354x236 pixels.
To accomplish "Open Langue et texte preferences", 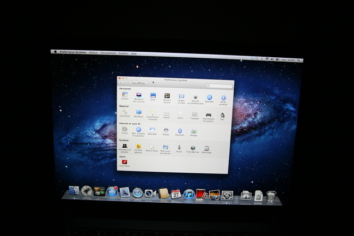I will pos(181,99).
